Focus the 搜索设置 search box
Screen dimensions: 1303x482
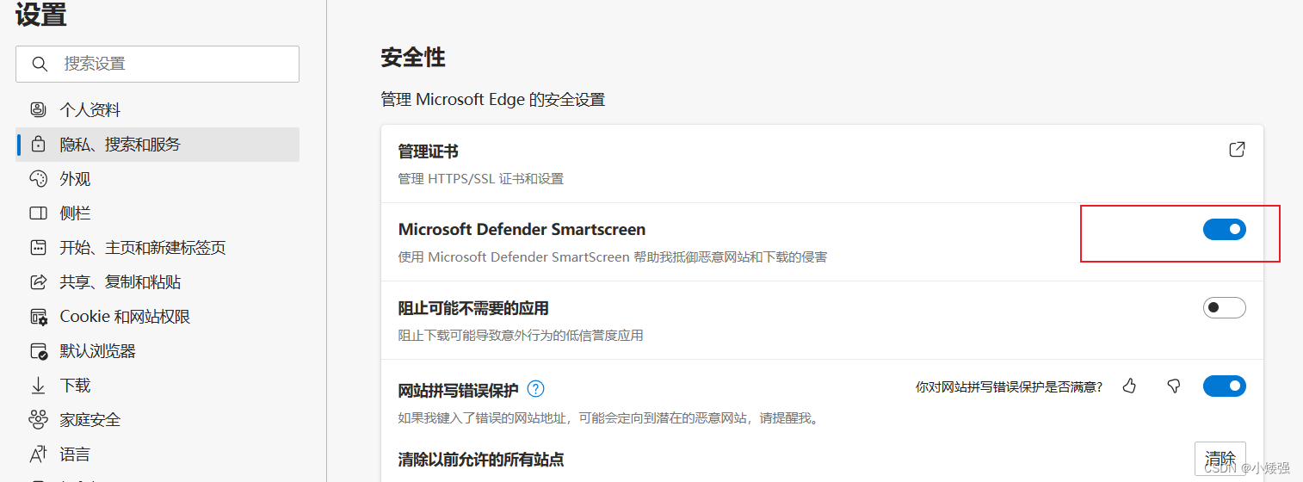point(157,64)
